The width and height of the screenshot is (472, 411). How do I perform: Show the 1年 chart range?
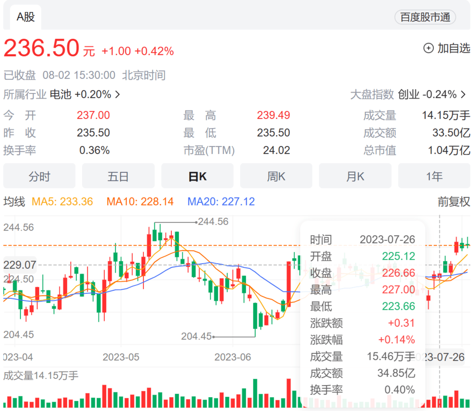click(x=434, y=176)
